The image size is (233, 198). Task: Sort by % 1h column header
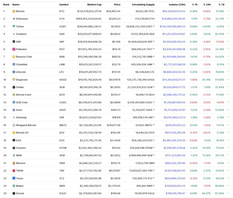(195, 5)
